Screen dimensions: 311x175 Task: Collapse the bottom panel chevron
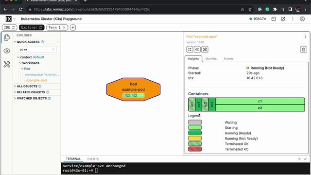click(305, 159)
